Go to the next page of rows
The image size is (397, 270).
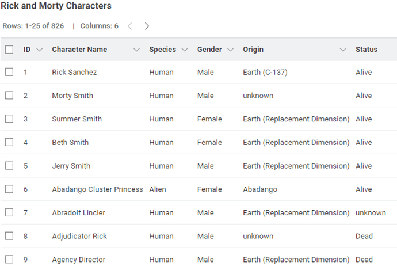(147, 26)
